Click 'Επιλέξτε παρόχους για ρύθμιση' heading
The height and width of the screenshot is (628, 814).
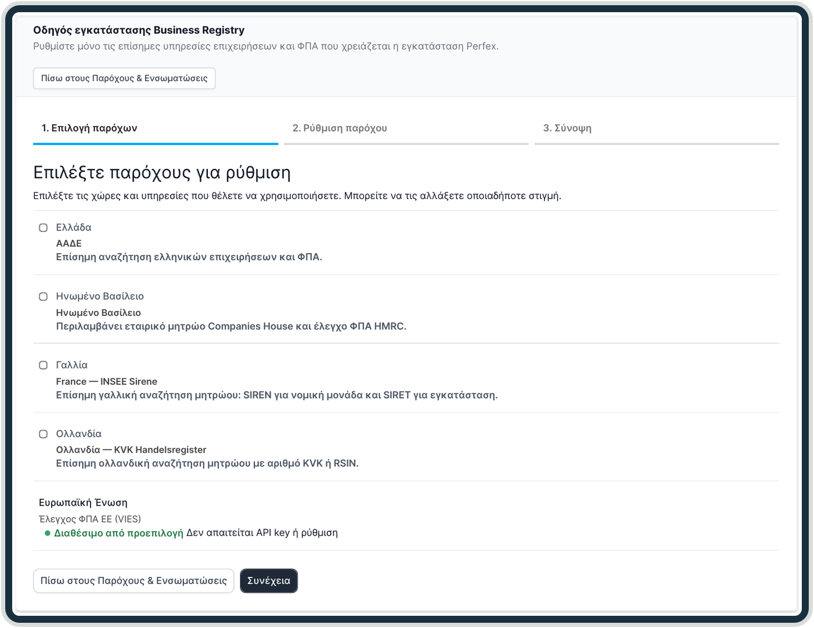click(x=162, y=173)
